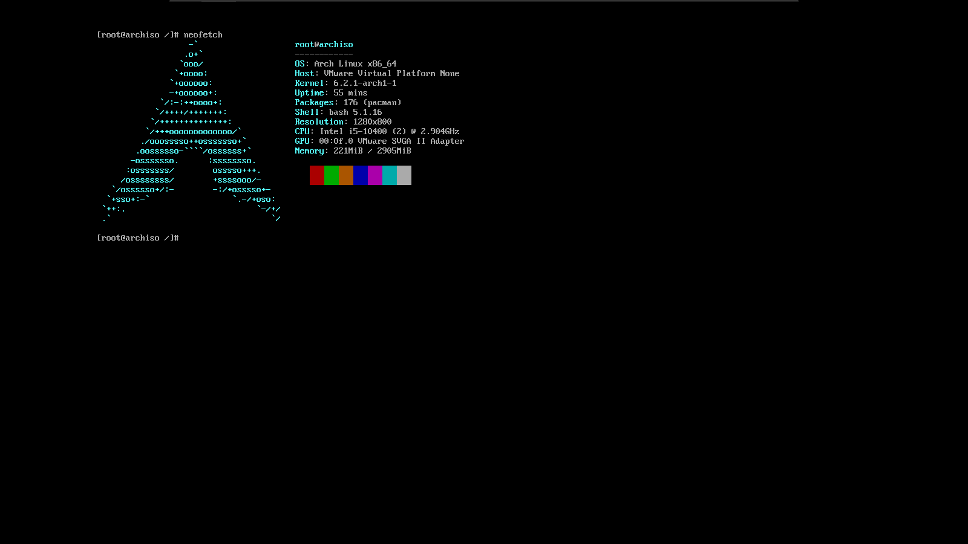This screenshot has height=544, width=968.
Task: Click the 'OS: Arch Linux x86_64' line
Action: pos(346,64)
